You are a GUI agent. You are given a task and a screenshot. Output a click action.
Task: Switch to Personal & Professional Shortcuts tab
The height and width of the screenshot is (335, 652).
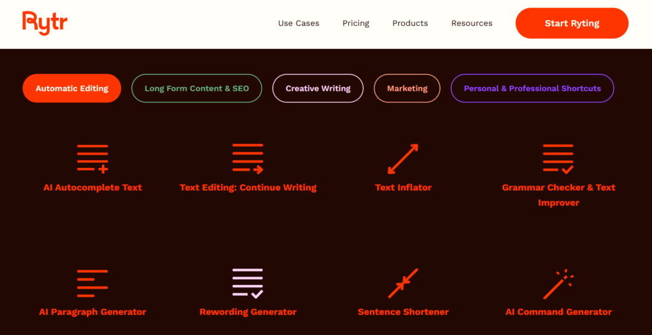[x=532, y=88]
